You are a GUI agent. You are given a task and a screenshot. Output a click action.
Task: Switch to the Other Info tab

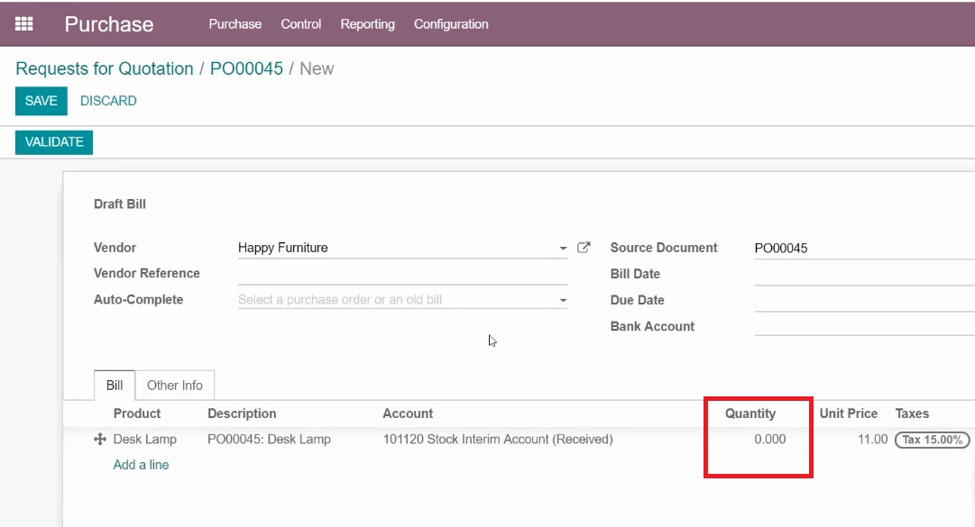175,386
